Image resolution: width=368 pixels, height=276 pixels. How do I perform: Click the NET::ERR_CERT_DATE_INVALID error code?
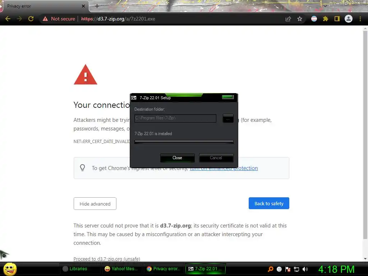coord(102,142)
